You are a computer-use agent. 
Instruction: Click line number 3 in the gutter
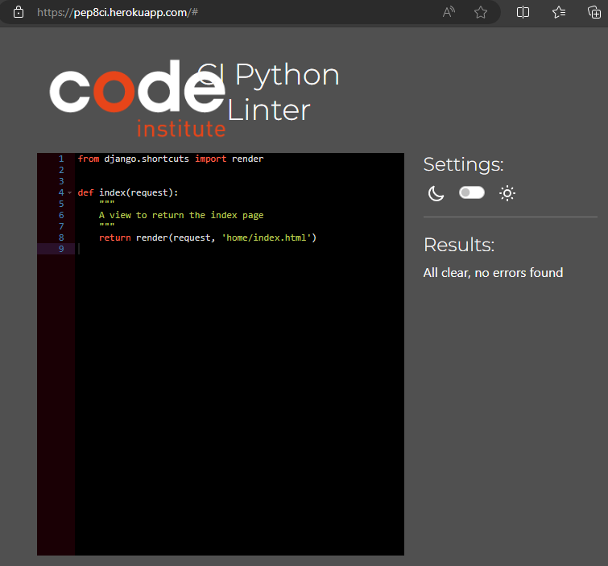[x=61, y=181]
